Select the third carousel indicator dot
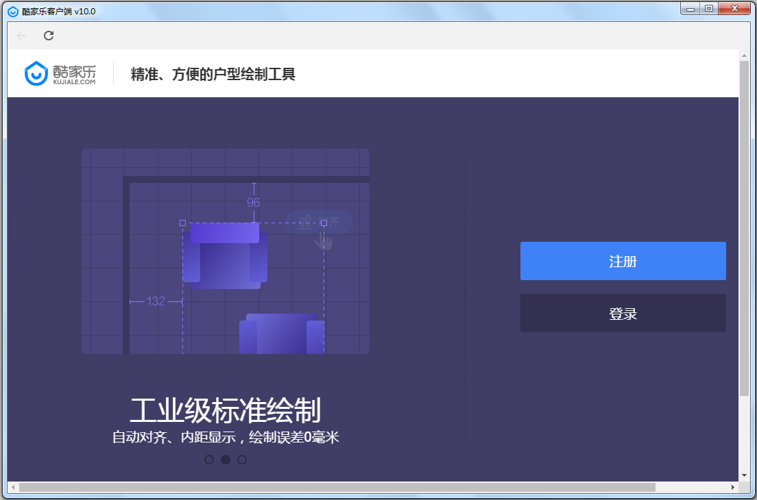Screen dimensions: 757x500 (242, 460)
